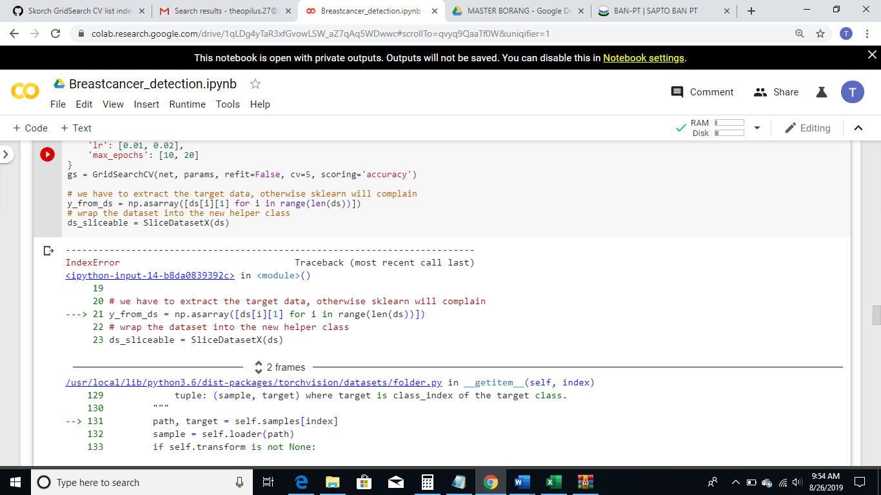Show hidden system tray icons
This screenshot has width=881, height=495.
[x=736, y=482]
